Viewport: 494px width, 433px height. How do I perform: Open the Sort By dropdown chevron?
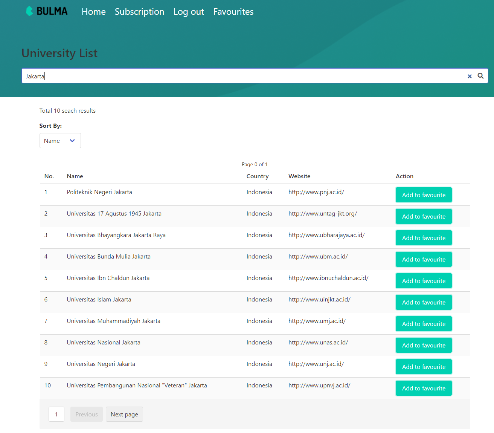(x=72, y=141)
